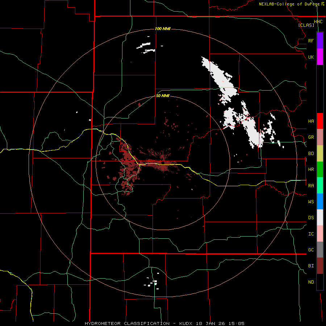The width and height of the screenshot is (326, 326).
Task: Click the HR green legend swatch
Action: point(320,170)
